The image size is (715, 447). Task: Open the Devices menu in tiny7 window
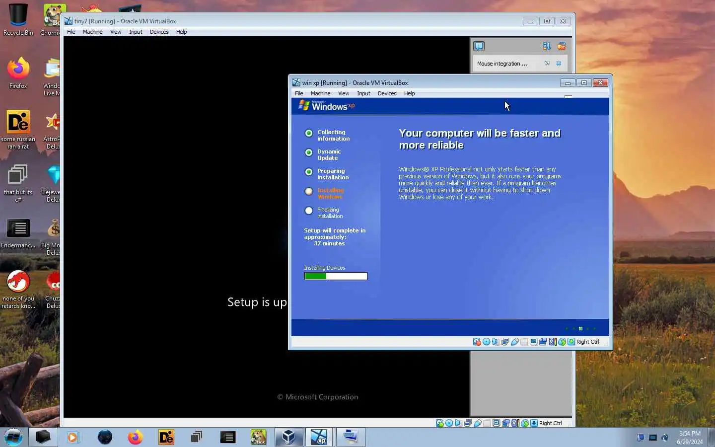coord(159,32)
